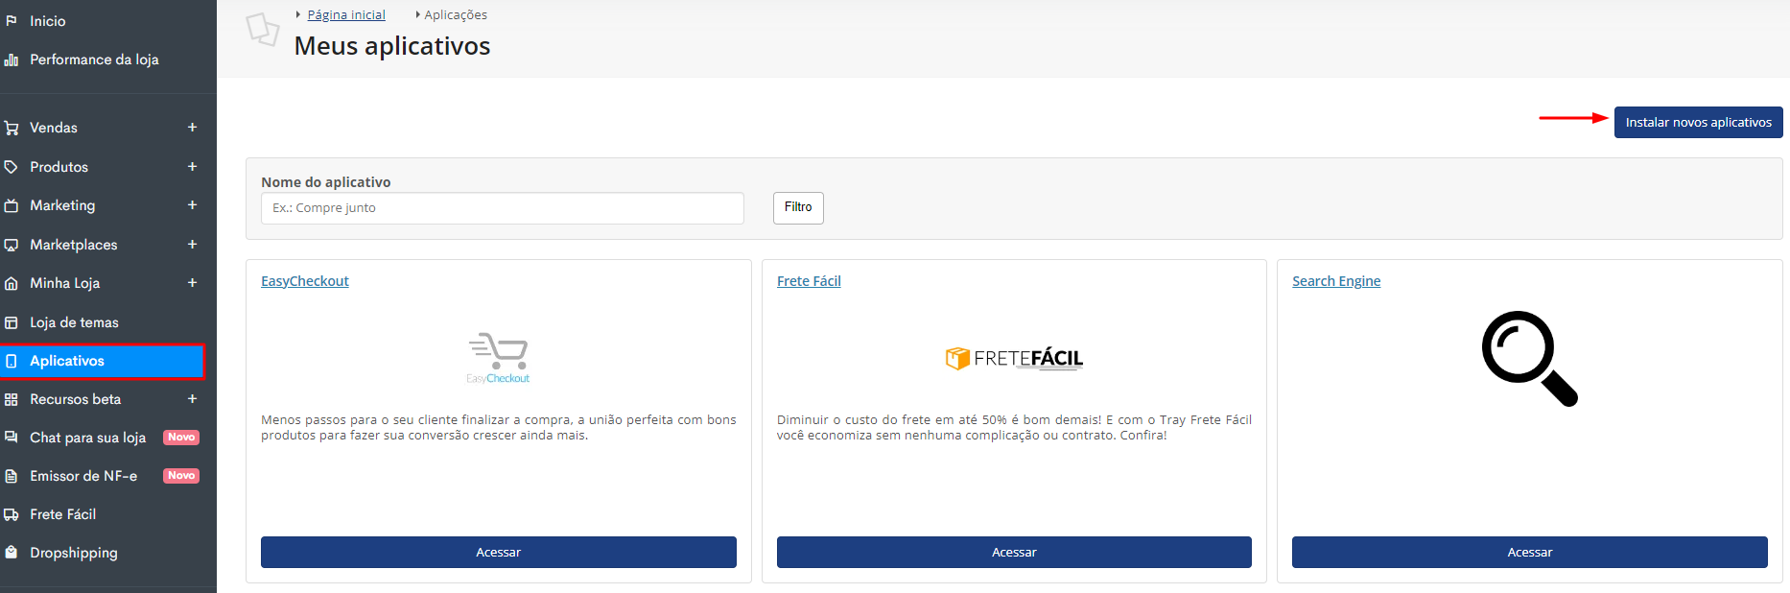Expand the Marketing submenu plus sign
Viewport: 1790px width, 593px height.
pos(192,205)
